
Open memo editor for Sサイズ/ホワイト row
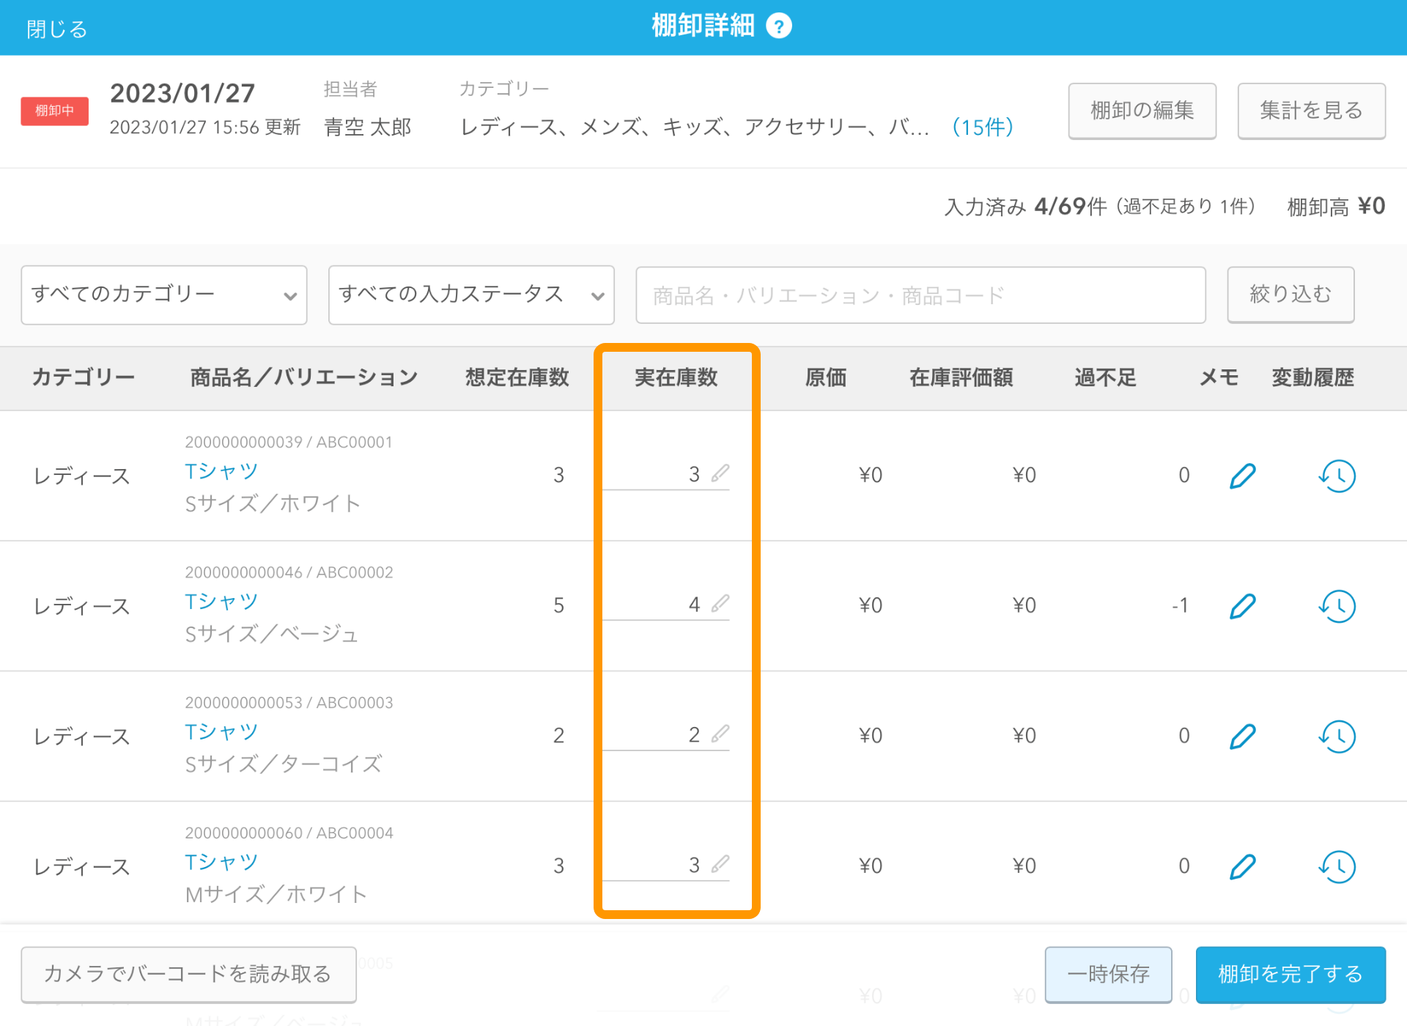[x=1242, y=476]
